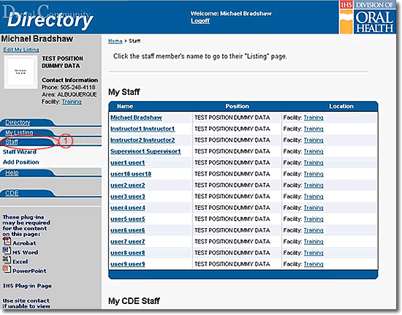Open the user6 user6 listing
Image resolution: width=402 pixels, height=315 pixels.
pos(128,230)
